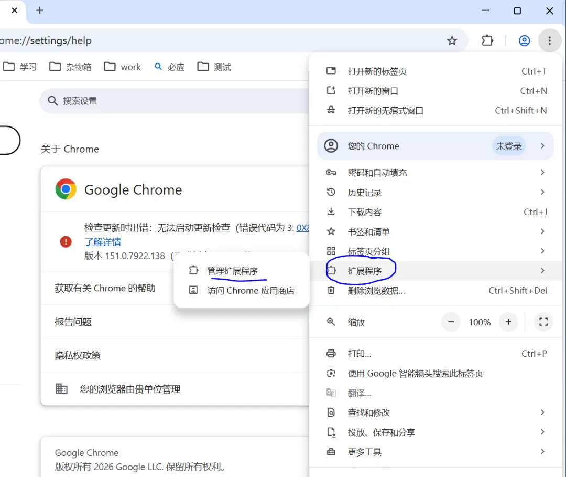The image size is (566, 477).
Task: Open the 必应 bookmark
Action: click(x=169, y=67)
